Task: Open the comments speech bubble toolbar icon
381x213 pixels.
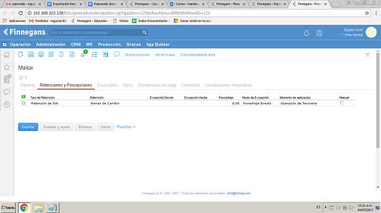Action: point(117,54)
